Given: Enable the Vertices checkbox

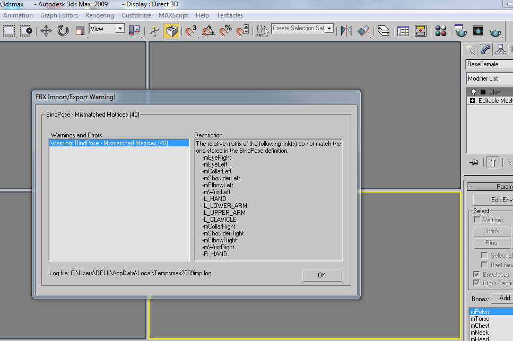Looking at the screenshot, I should tap(477, 220).
